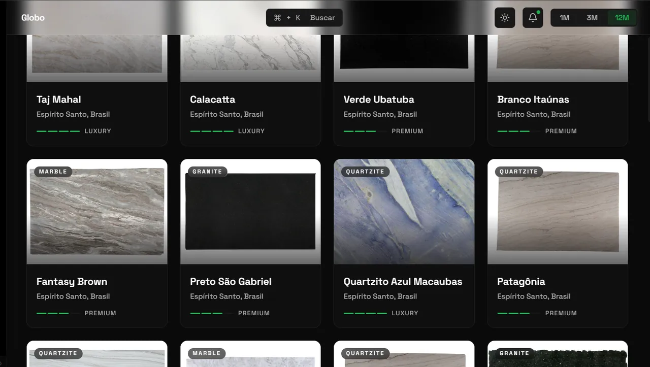Click the PREMIUM label under Fantasy Brown

(101, 313)
